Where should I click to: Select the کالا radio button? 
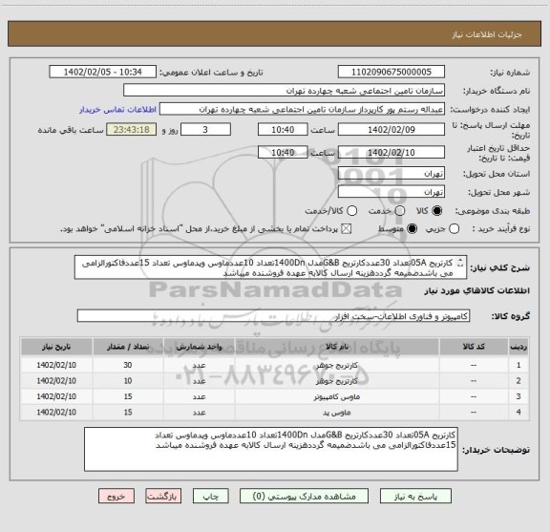pyautogui.click(x=437, y=211)
